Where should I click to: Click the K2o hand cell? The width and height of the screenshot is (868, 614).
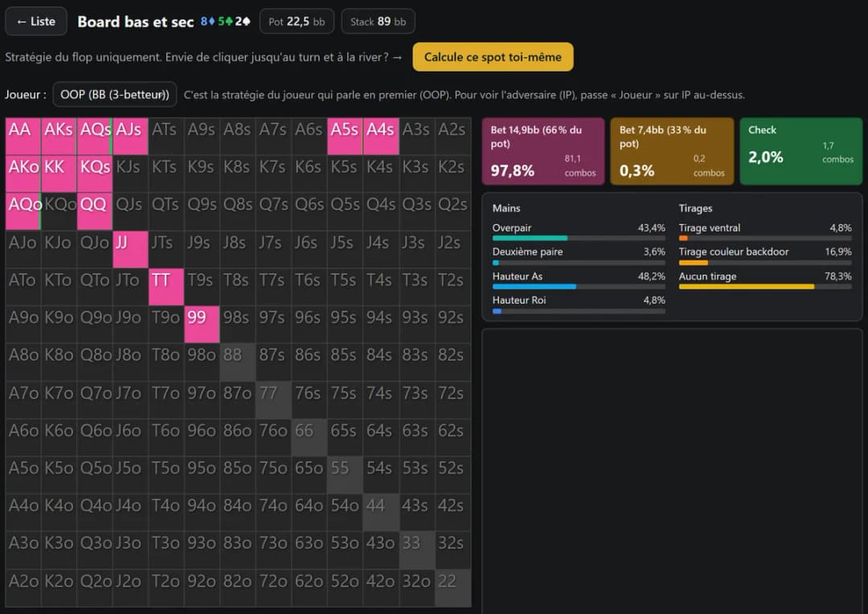point(59,588)
